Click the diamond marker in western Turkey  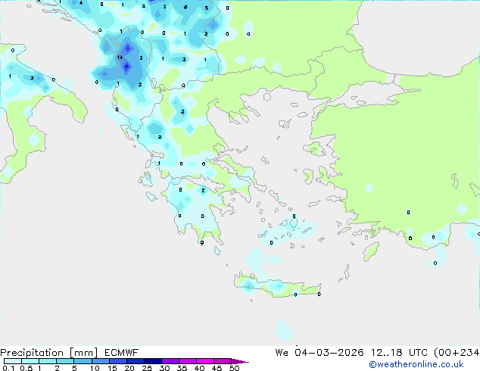369,188
